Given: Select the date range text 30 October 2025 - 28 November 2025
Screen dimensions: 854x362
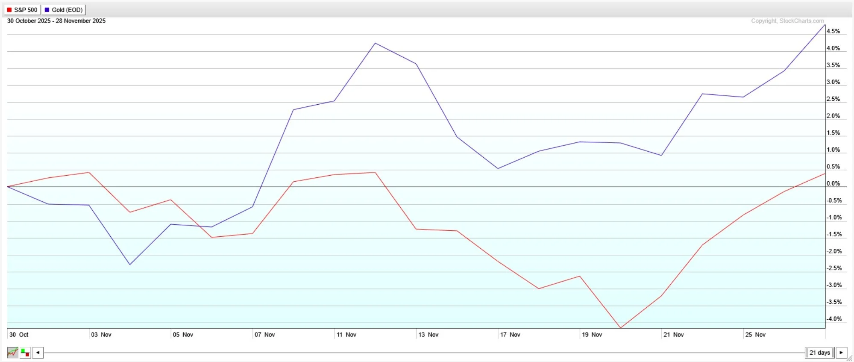Looking at the screenshot, I should pyautogui.click(x=56, y=21).
